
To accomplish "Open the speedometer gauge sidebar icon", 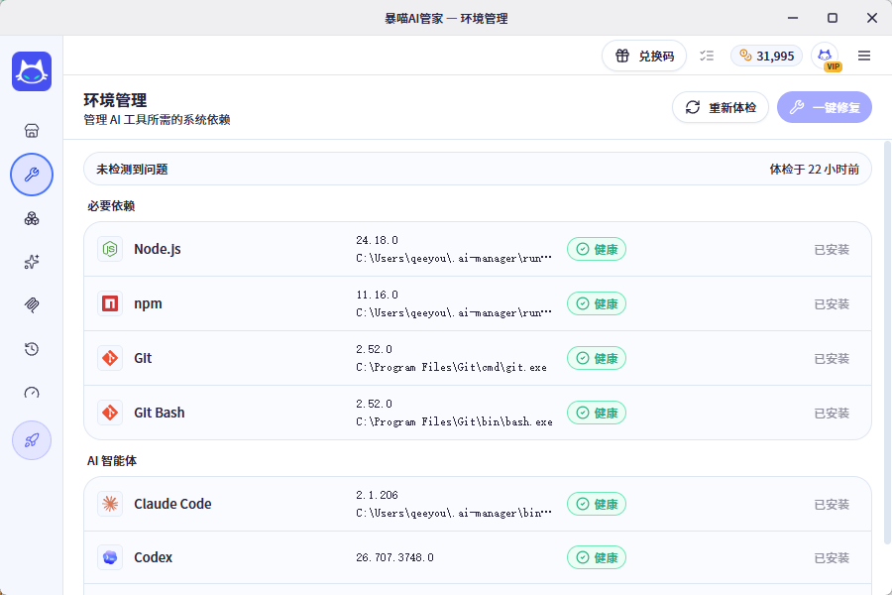I will click(x=32, y=393).
